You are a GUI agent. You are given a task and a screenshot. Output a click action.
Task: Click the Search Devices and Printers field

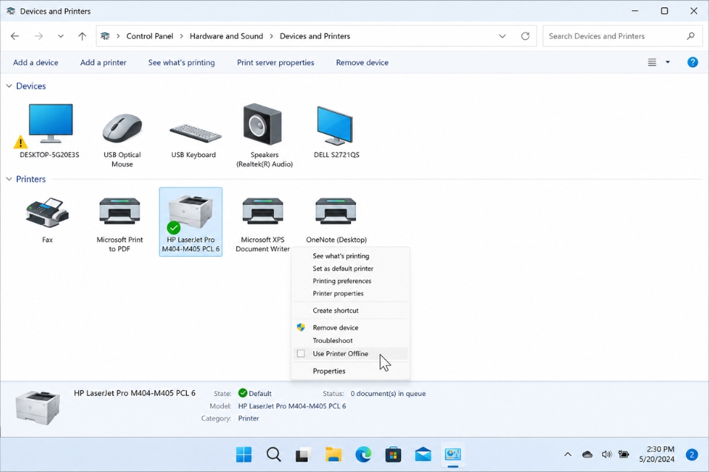pyautogui.click(x=621, y=36)
